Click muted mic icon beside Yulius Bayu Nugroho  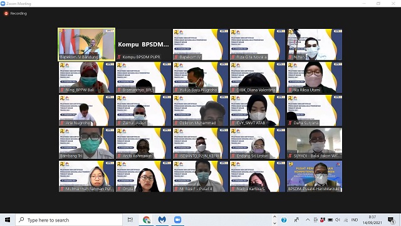point(176,90)
